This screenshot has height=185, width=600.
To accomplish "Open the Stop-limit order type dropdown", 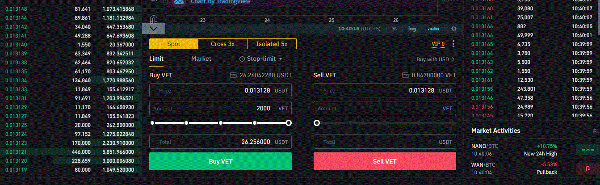I will click(x=261, y=59).
